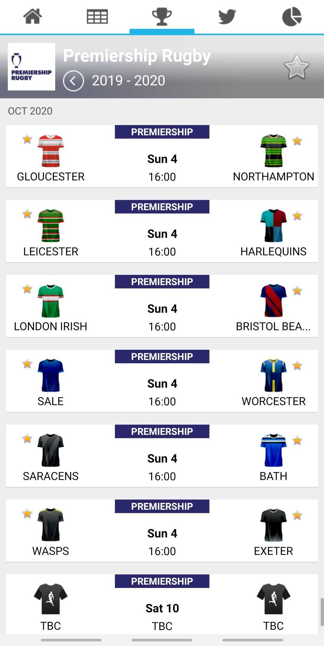The height and width of the screenshot is (646, 324).
Task: Open the Sale v Worcester fixture time
Action: click(x=162, y=401)
